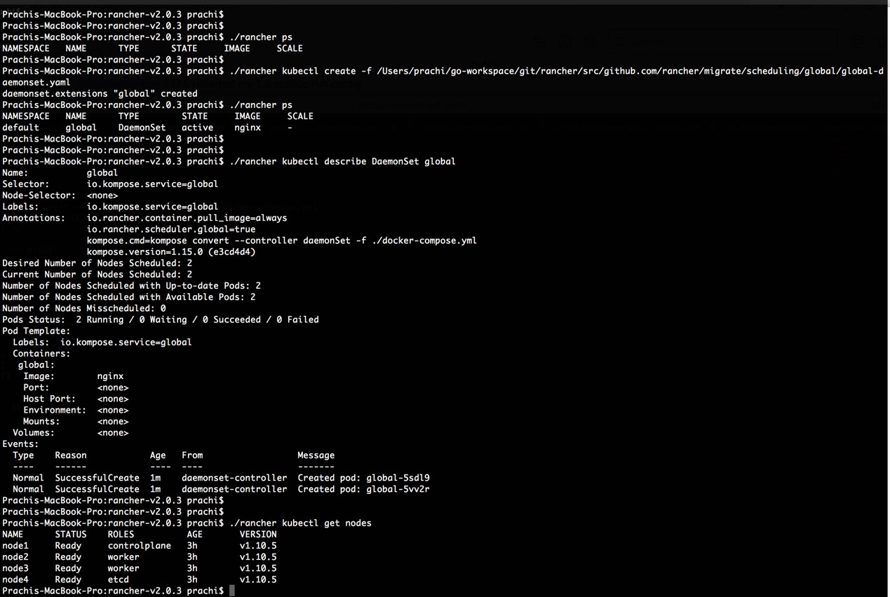Click the Message header in Events table

click(x=316, y=455)
